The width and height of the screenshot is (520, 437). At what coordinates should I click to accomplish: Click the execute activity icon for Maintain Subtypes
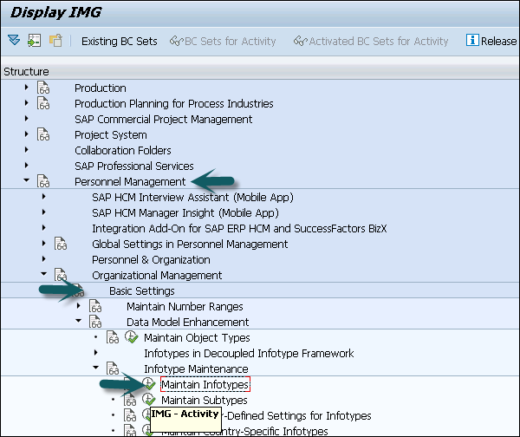(x=148, y=400)
